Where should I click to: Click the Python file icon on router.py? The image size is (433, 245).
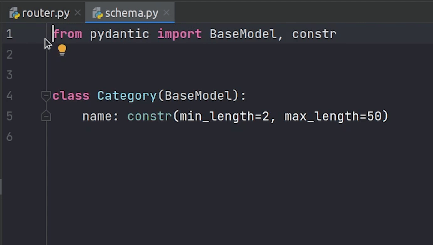[x=15, y=13]
